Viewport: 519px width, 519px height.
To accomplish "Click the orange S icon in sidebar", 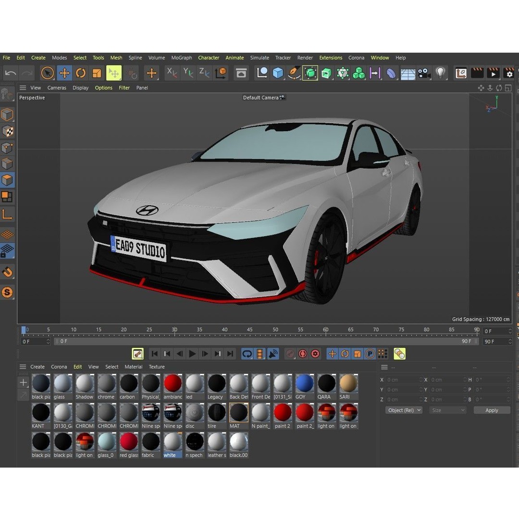I will coord(7,292).
